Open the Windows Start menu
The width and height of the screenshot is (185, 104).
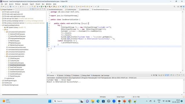[50, 101]
